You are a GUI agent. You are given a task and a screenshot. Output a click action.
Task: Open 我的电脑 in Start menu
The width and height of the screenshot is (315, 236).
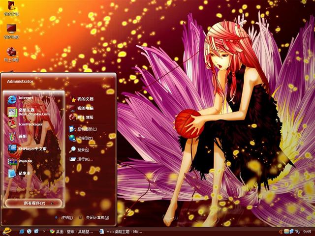point(81,108)
